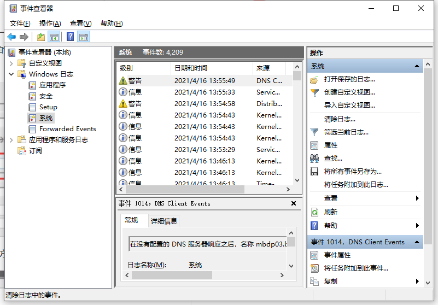Click the binoculars icon next to 查找

point(314,159)
